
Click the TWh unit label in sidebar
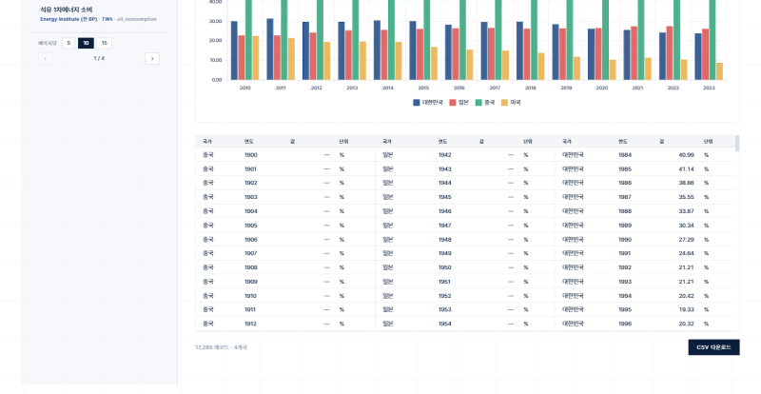tap(107, 19)
